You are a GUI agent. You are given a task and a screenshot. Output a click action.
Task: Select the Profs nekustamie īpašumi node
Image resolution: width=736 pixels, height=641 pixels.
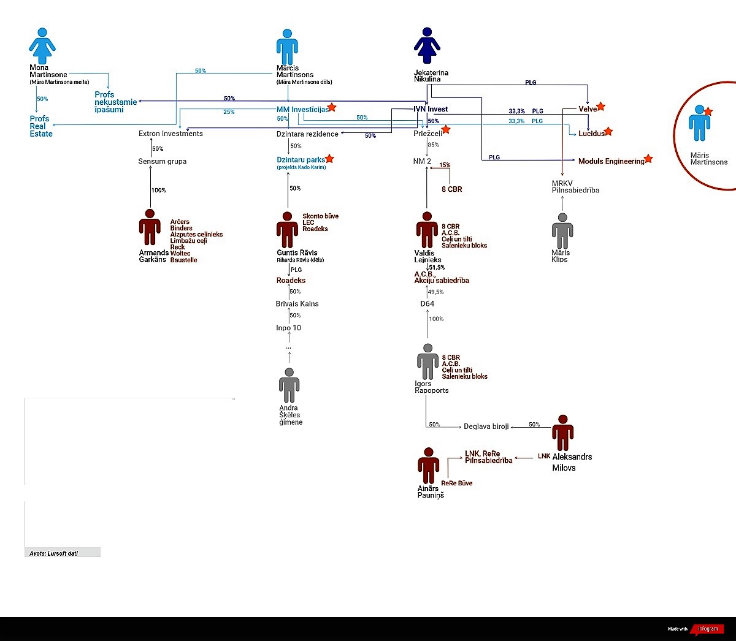point(115,102)
